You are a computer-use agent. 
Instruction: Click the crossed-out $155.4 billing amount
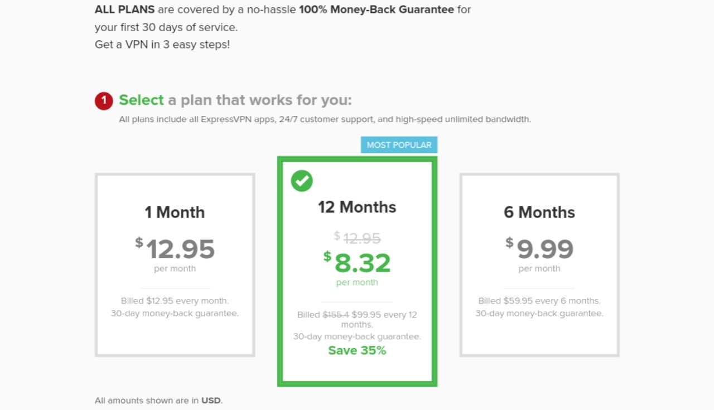point(336,315)
